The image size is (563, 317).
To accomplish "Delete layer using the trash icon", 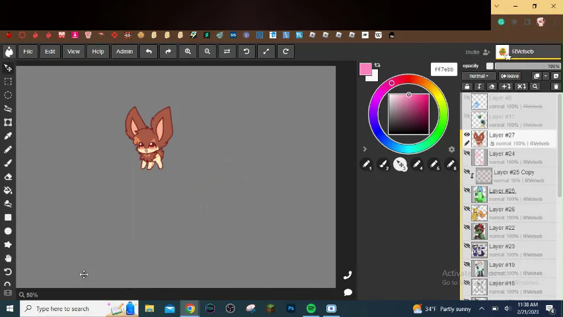I will (556, 87).
